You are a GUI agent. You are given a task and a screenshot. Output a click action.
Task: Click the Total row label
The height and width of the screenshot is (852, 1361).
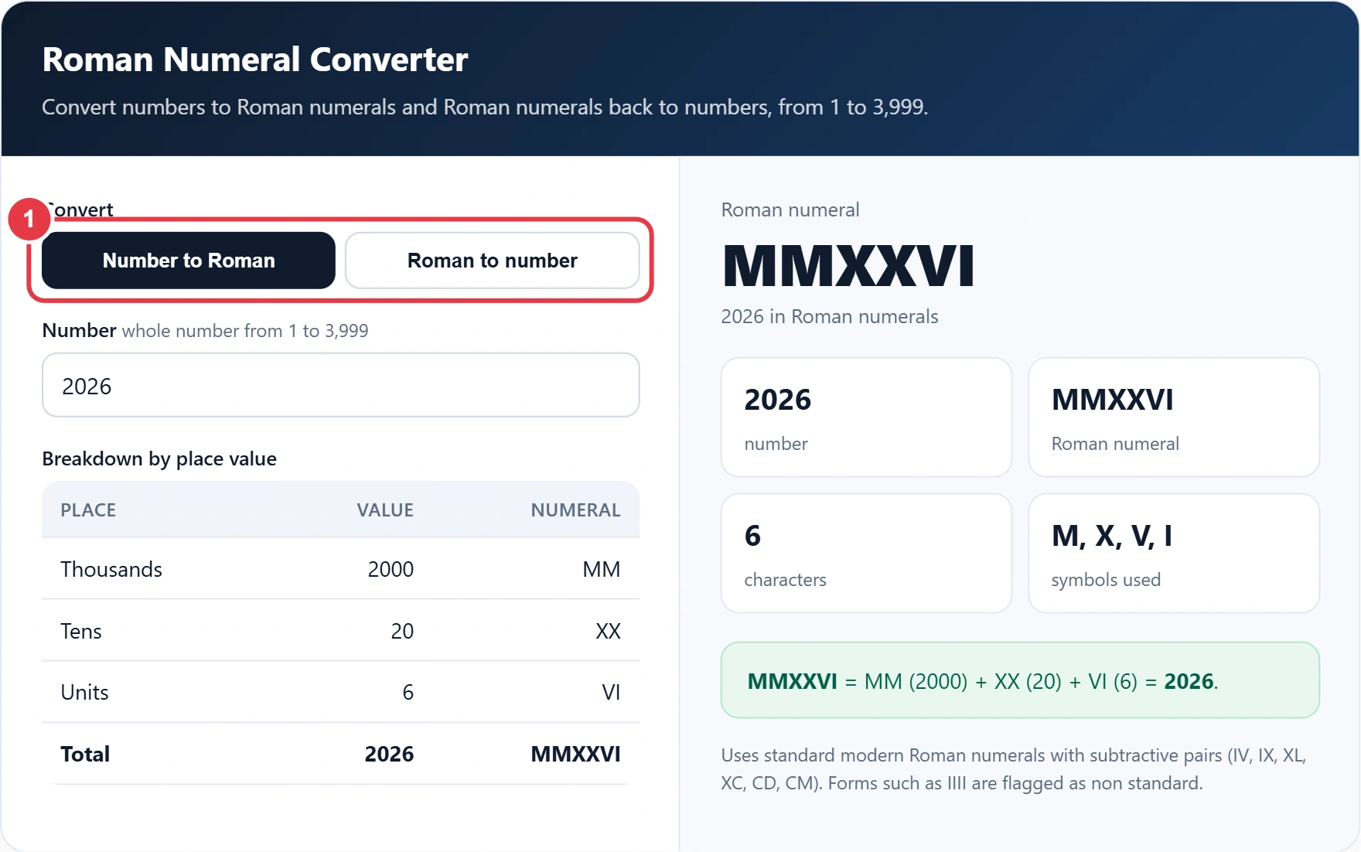(x=85, y=754)
